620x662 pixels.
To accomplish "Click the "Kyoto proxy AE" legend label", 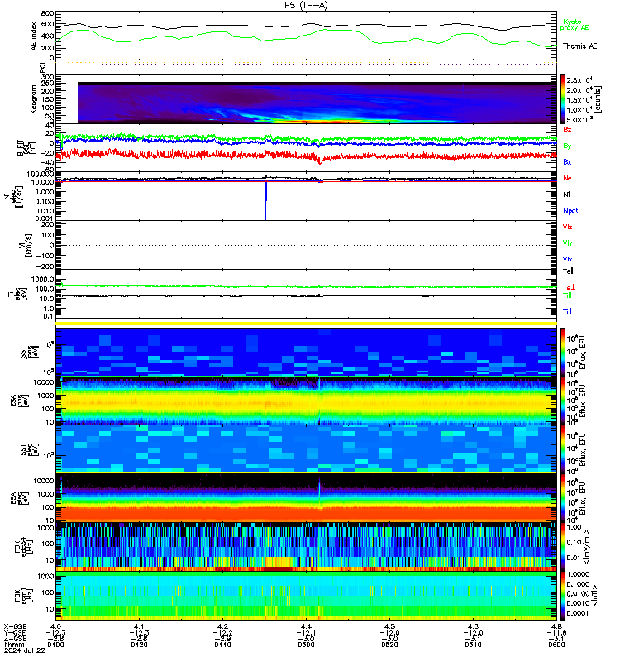I will click(574, 25).
